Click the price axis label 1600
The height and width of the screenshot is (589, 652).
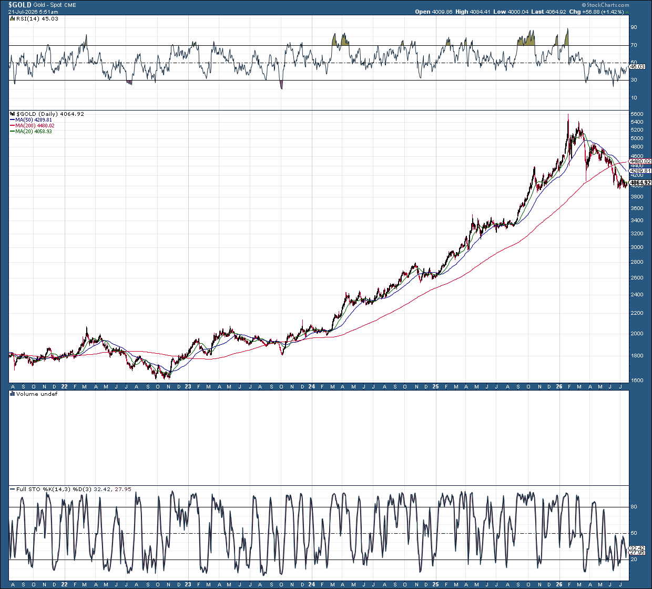636,381
